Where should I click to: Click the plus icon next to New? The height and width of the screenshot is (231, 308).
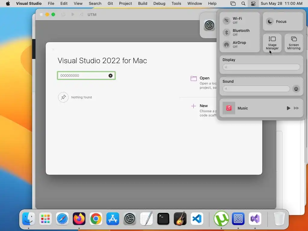[x=193, y=106]
